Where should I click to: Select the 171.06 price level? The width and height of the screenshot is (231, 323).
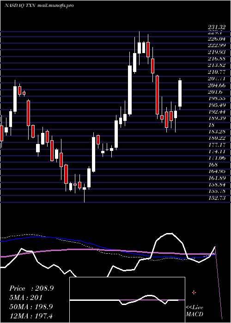[217, 158]
